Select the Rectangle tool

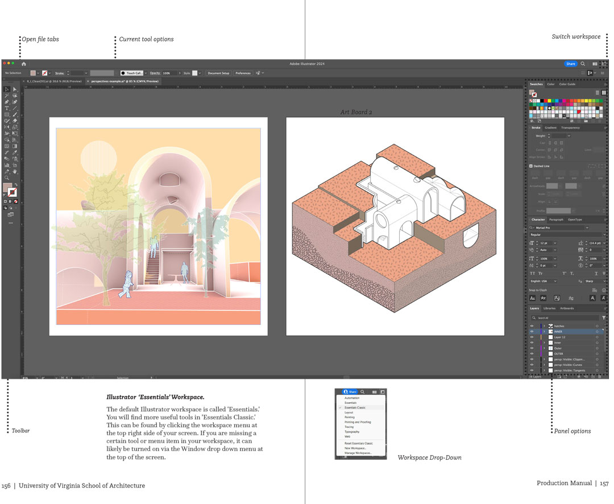[7, 114]
